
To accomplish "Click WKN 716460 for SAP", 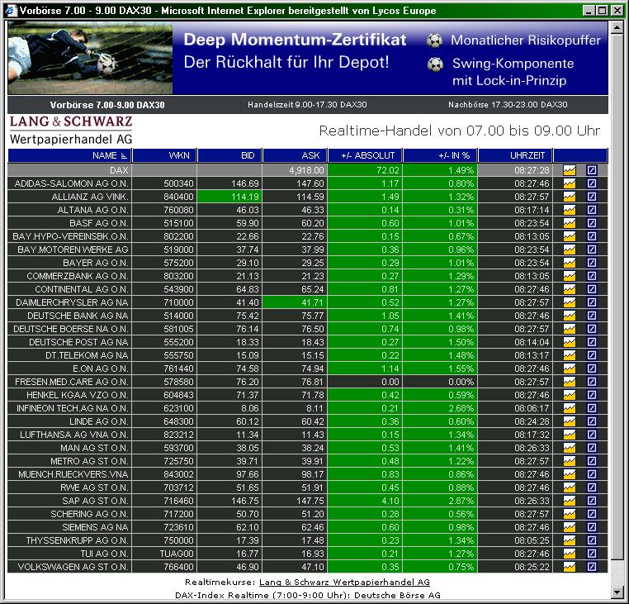I will pyautogui.click(x=164, y=501).
